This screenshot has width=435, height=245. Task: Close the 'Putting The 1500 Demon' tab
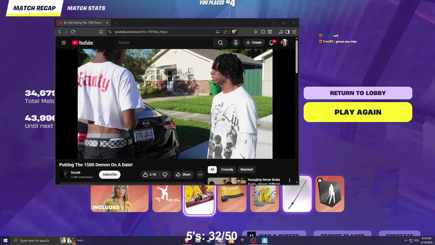click(x=107, y=23)
